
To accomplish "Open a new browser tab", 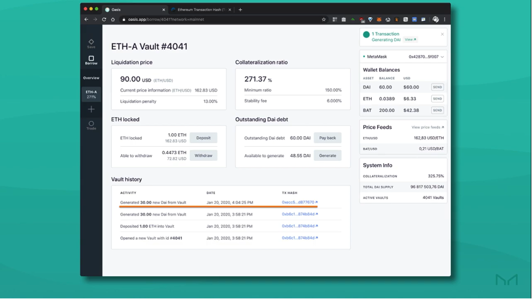I will pyautogui.click(x=240, y=9).
